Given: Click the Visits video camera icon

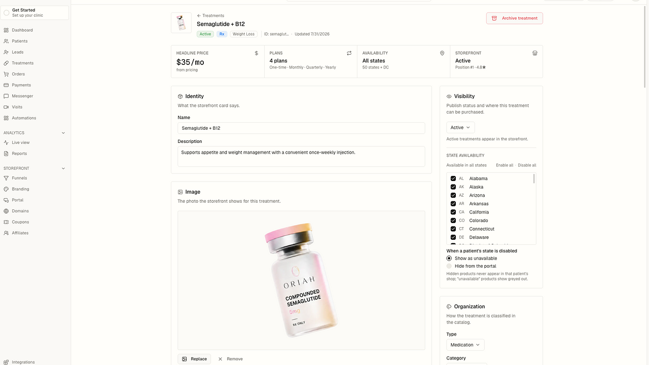Looking at the screenshot, I should [6, 107].
